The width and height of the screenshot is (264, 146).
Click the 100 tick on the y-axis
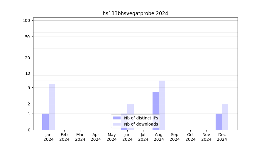[x=26, y=20]
